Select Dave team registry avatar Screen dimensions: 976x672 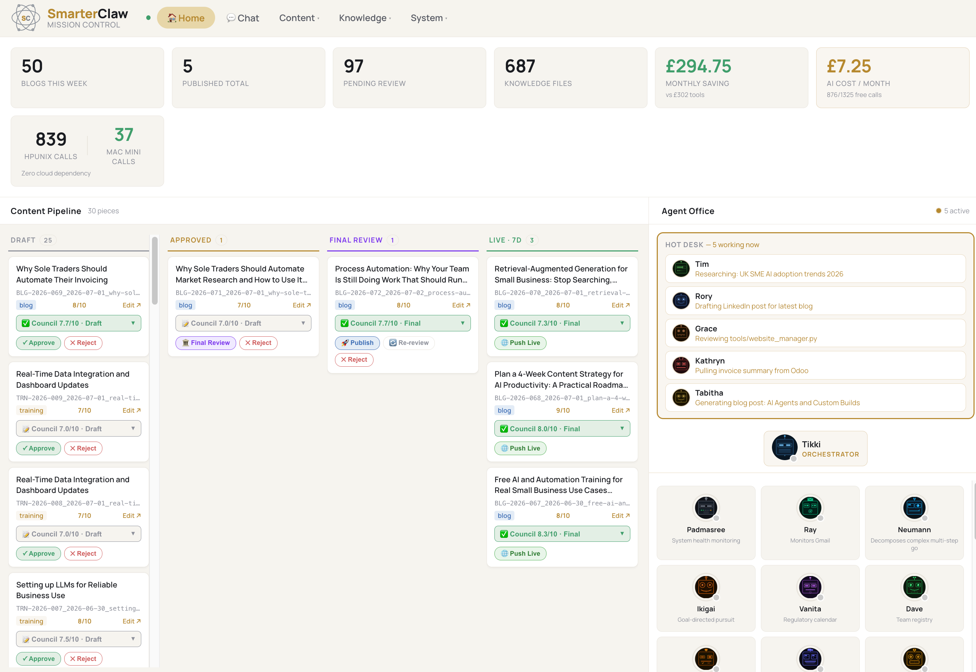click(x=914, y=586)
